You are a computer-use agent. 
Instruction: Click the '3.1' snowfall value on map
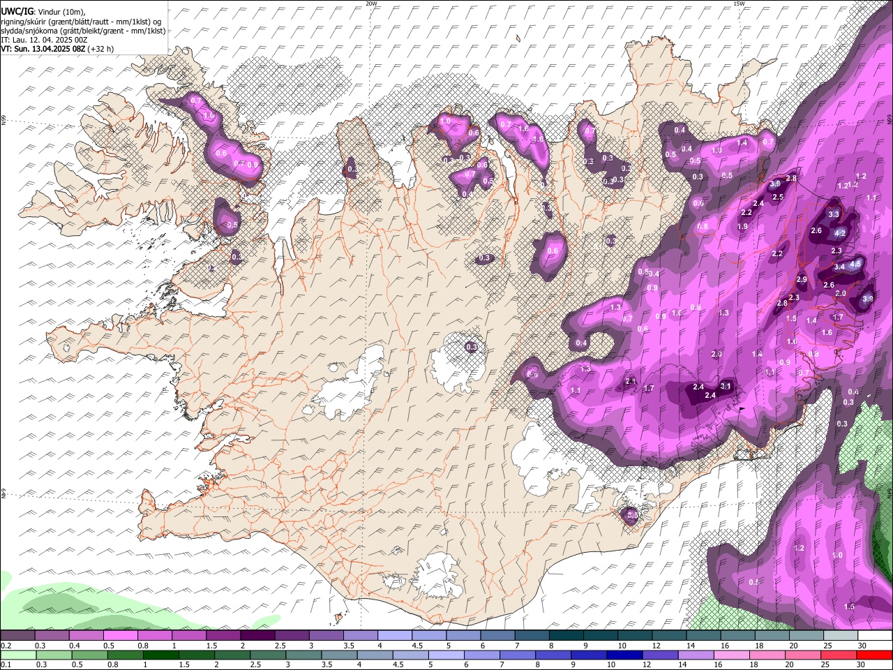[726, 386]
